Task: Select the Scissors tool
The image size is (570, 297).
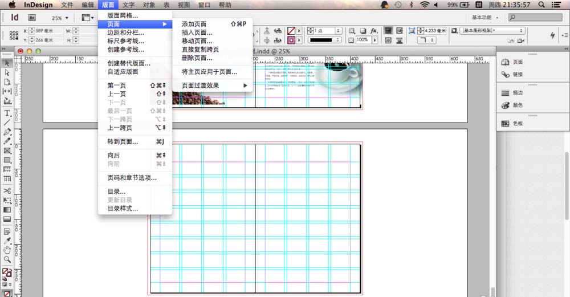Action: coord(7,190)
